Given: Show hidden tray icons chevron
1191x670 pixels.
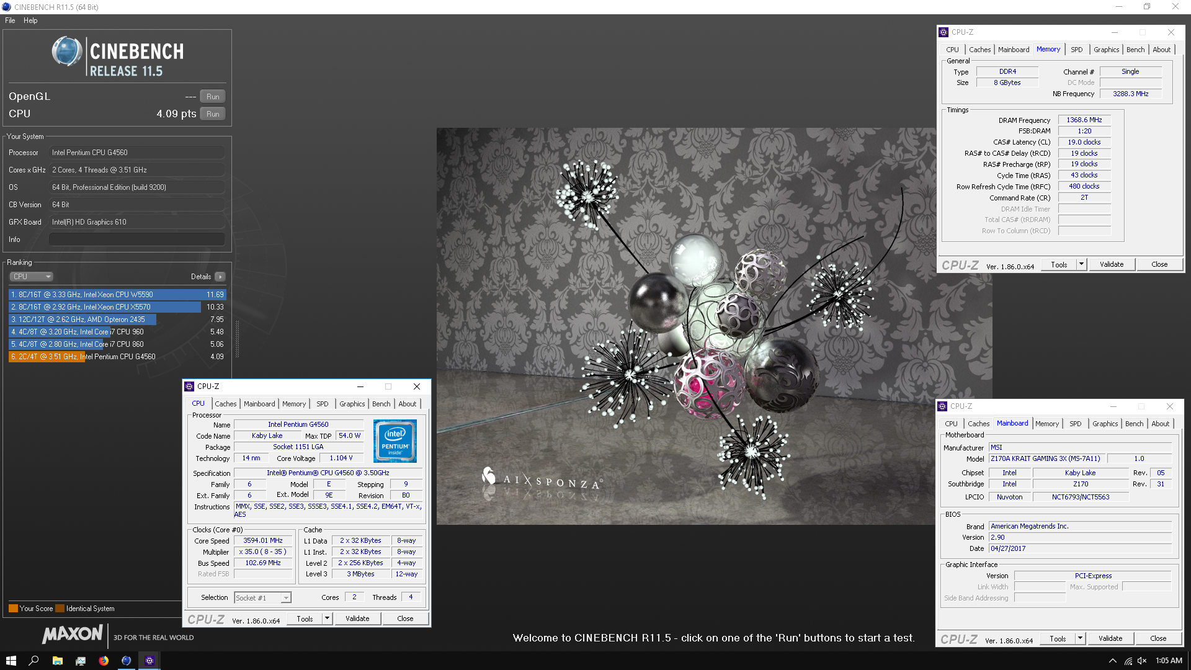Looking at the screenshot, I should pos(1112,661).
